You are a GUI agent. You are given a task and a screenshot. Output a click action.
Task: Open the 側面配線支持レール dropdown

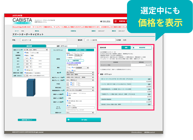[80, 90]
